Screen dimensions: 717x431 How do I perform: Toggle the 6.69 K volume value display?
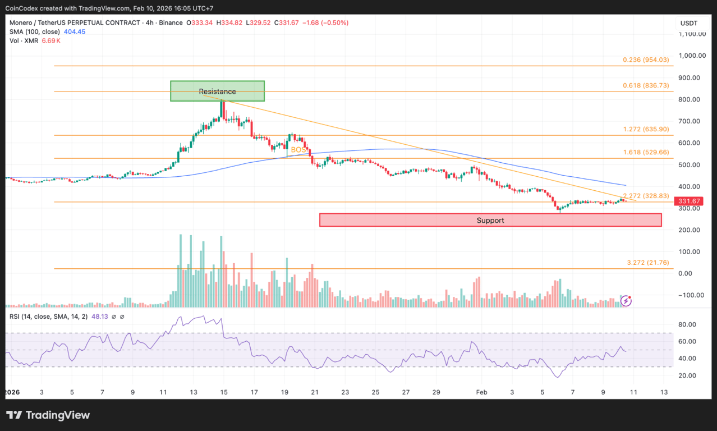[50, 40]
